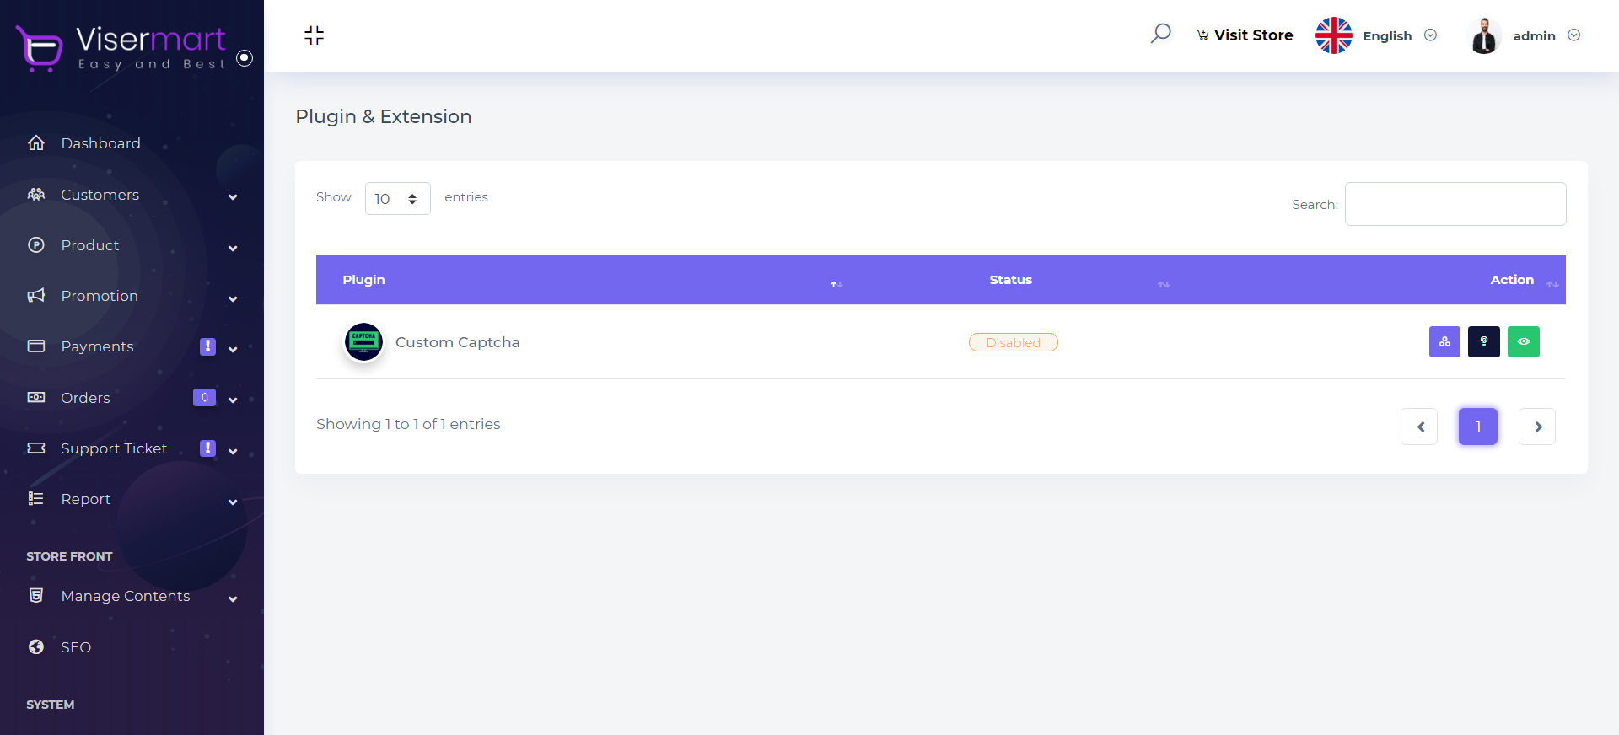The height and width of the screenshot is (735, 1619).
Task: Open help for the Custom Captcha plugin
Action: (x=1483, y=342)
